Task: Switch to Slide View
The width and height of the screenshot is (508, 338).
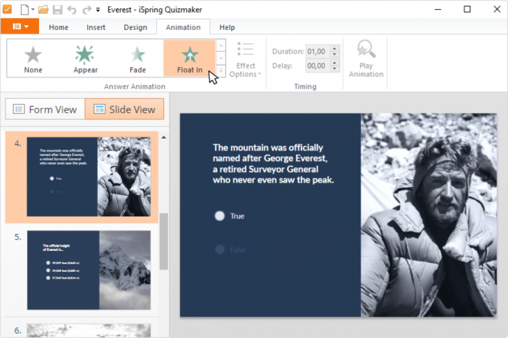Action: tap(124, 109)
